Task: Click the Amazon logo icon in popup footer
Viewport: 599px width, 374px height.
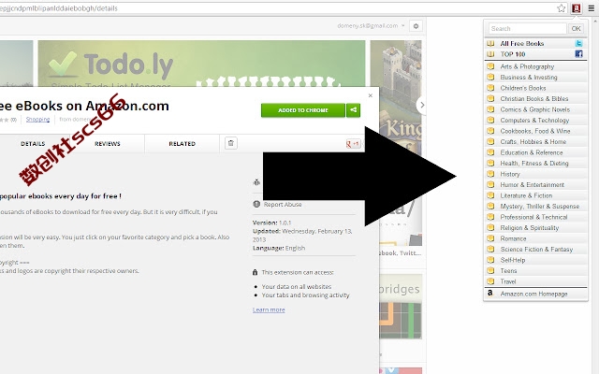Action: click(490, 293)
